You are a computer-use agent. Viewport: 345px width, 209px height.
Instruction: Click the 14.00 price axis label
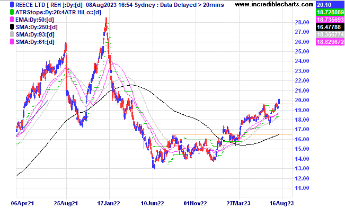tap(302, 159)
